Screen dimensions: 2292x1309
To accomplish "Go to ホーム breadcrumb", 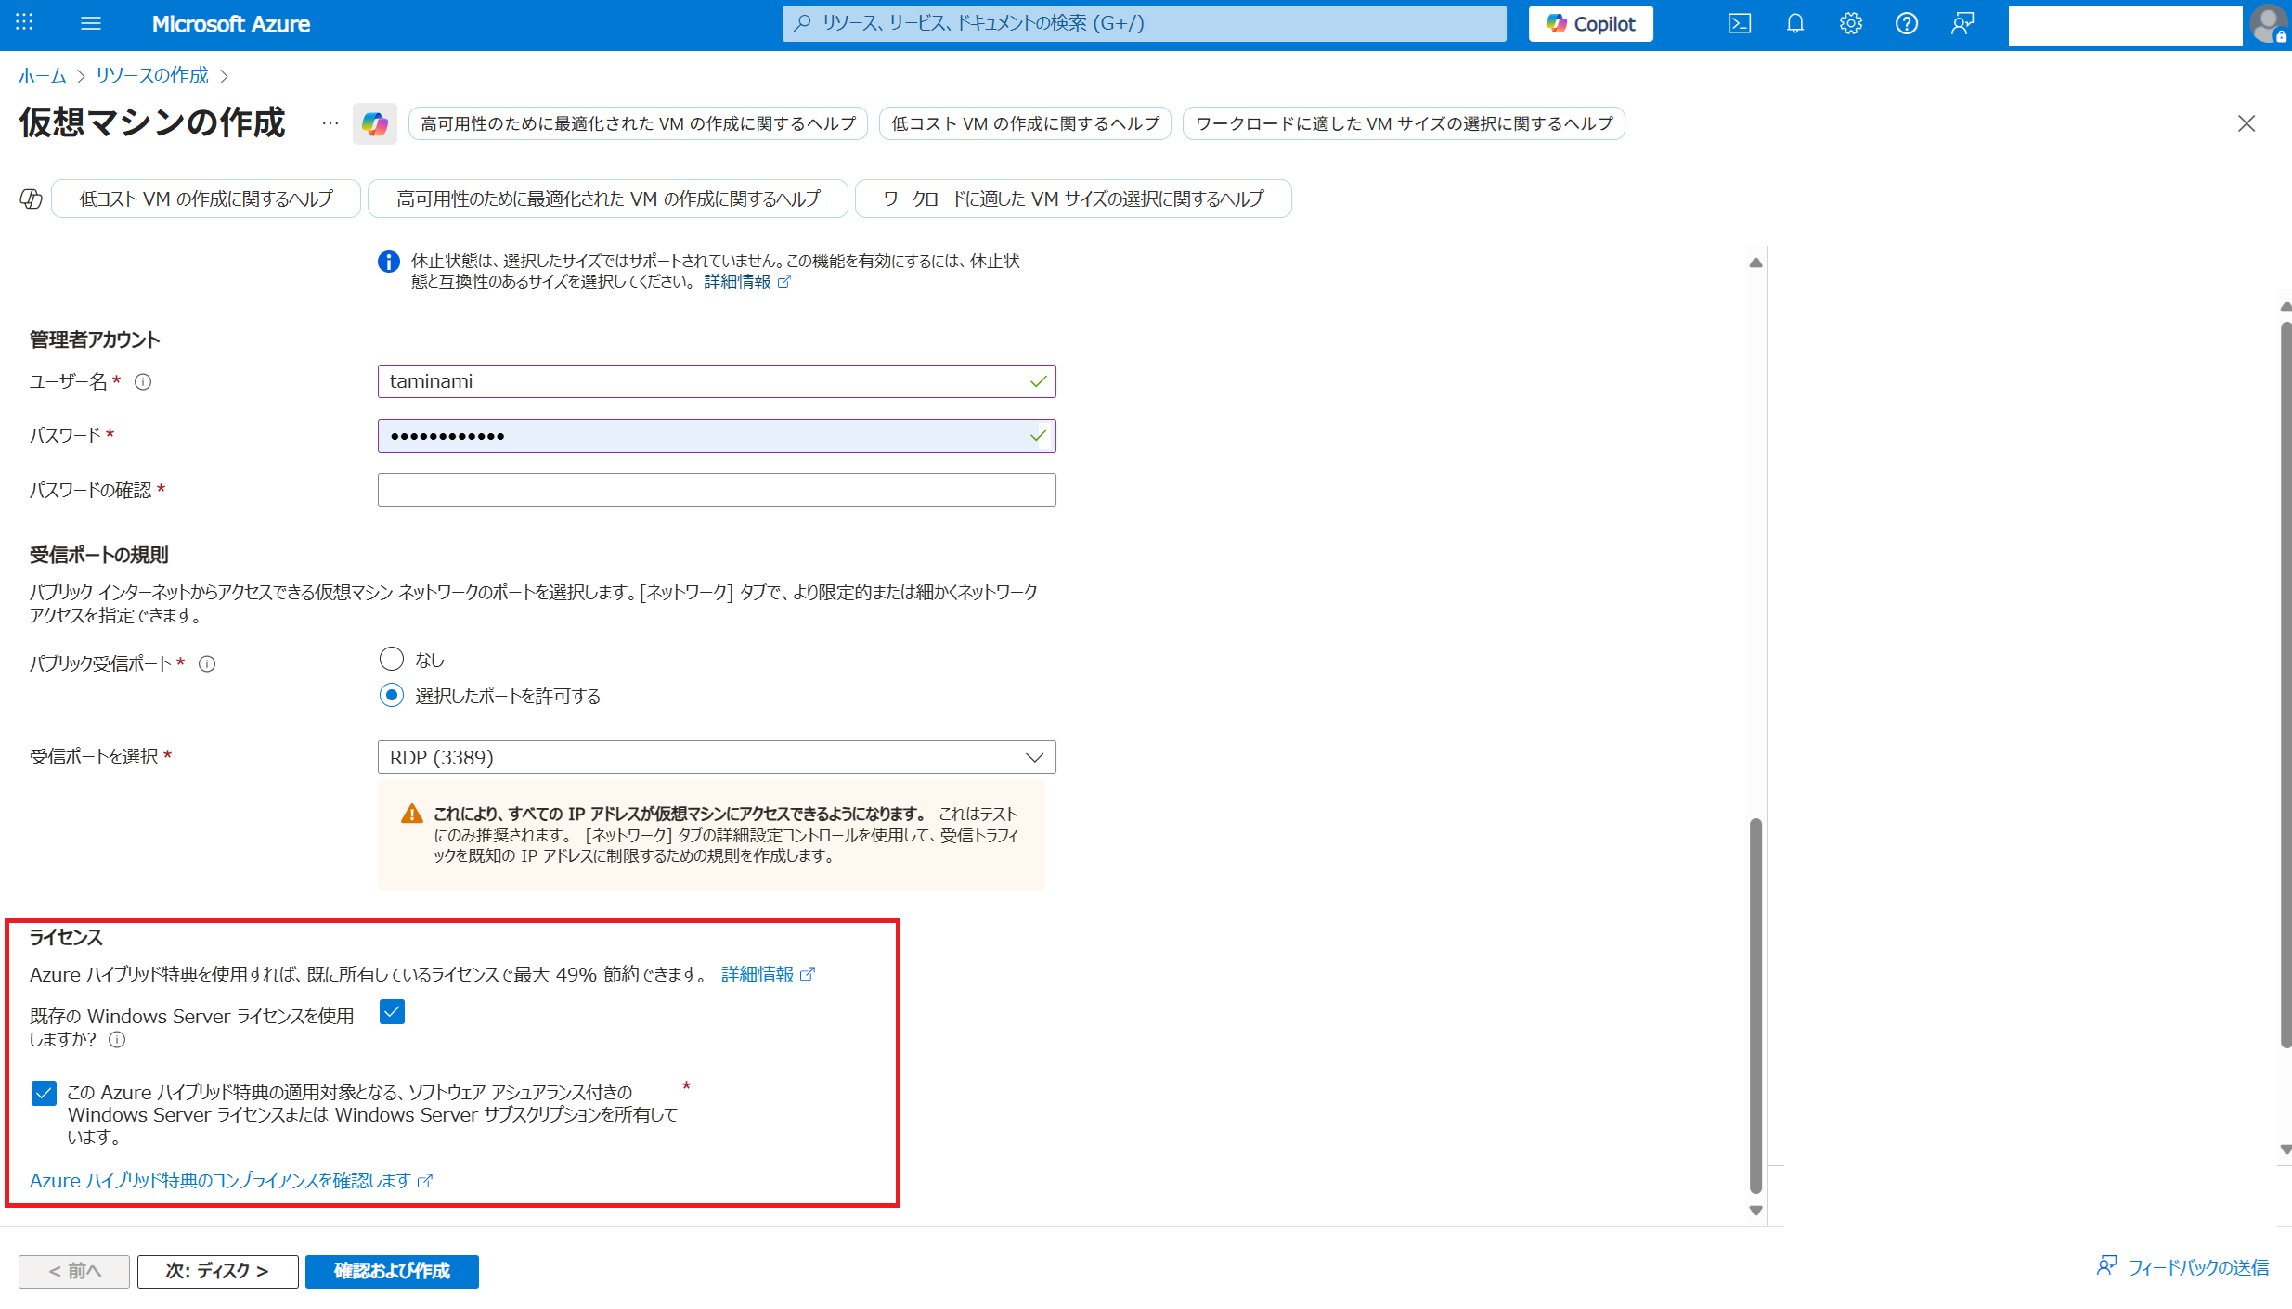I will tap(42, 75).
